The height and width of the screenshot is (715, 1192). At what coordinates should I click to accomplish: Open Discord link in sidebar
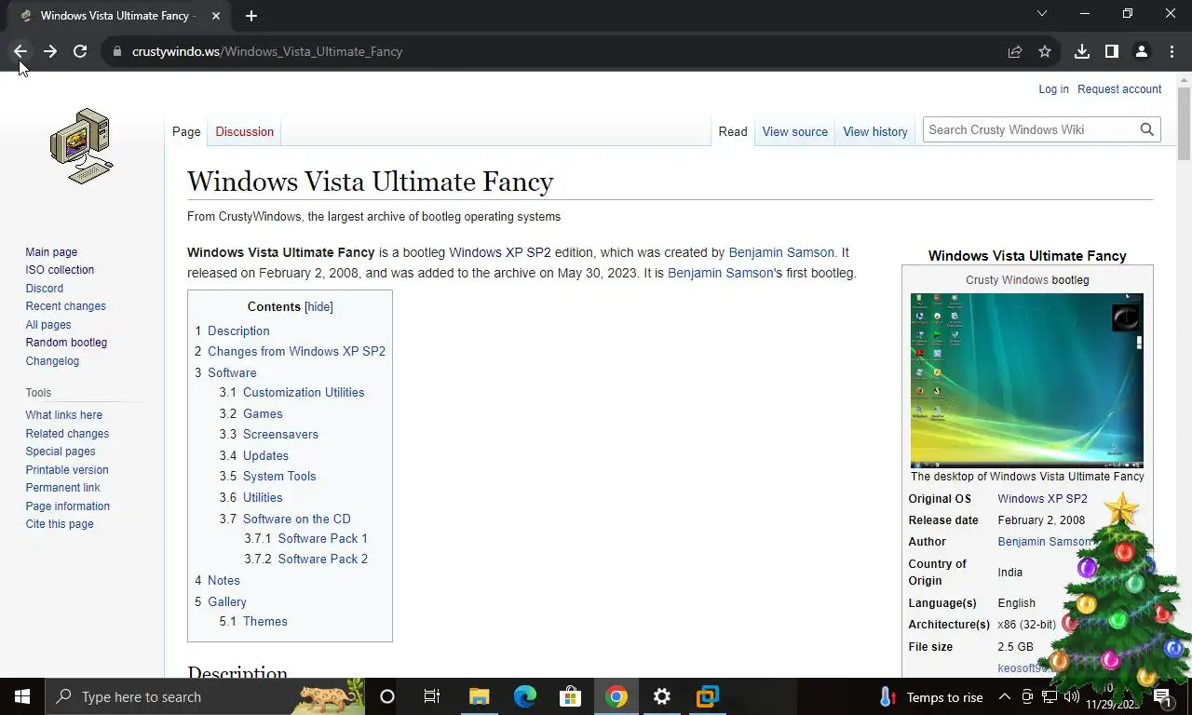point(45,289)
